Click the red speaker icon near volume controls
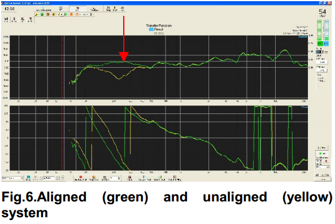Viewport: 335px width, 224px height. [x=326, y=161]
